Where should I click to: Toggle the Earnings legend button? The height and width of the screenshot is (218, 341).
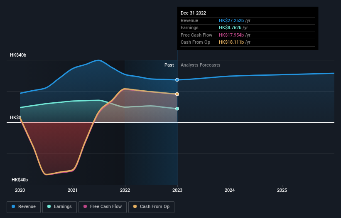[59, 207]
